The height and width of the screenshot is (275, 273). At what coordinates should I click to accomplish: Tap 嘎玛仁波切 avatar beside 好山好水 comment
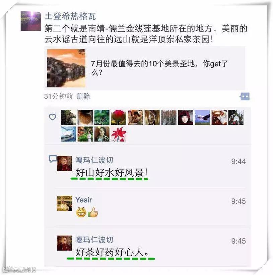(x=64, y=163)
